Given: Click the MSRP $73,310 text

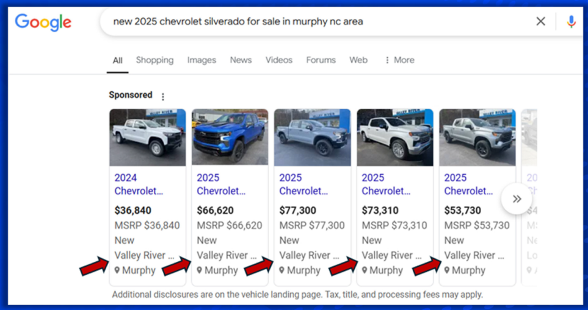Looking at the screenshot, I should [394, 225].
